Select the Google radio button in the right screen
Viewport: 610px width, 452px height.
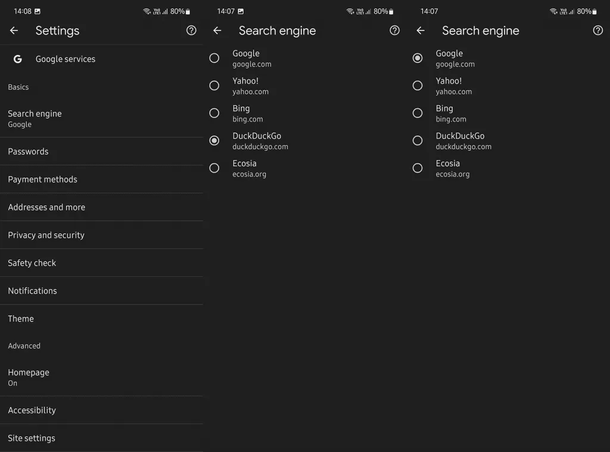coord(418,58)
